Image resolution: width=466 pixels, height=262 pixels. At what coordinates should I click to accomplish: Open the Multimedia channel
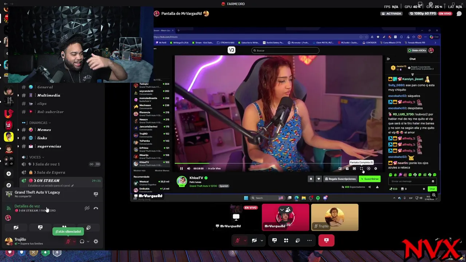coord(60,95)
